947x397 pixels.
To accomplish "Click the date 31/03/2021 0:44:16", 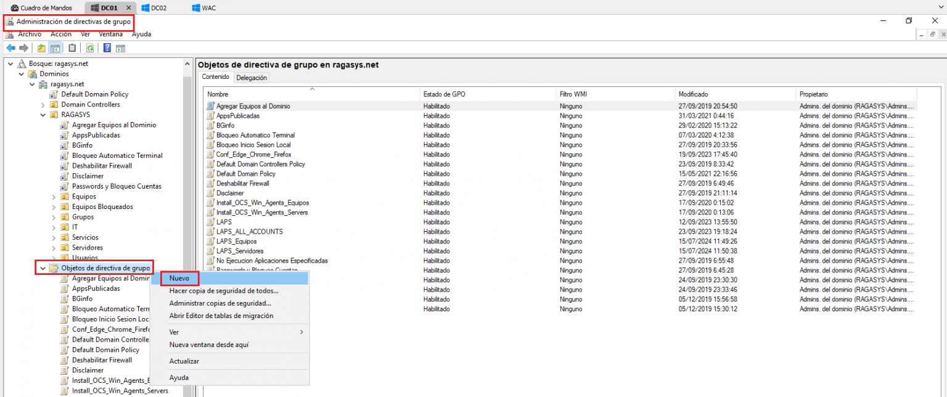I will click(705, 116).
